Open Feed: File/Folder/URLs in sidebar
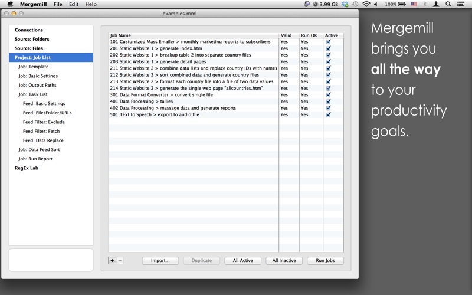This screenshot has width=472, height=295. [x=51, y=113]
